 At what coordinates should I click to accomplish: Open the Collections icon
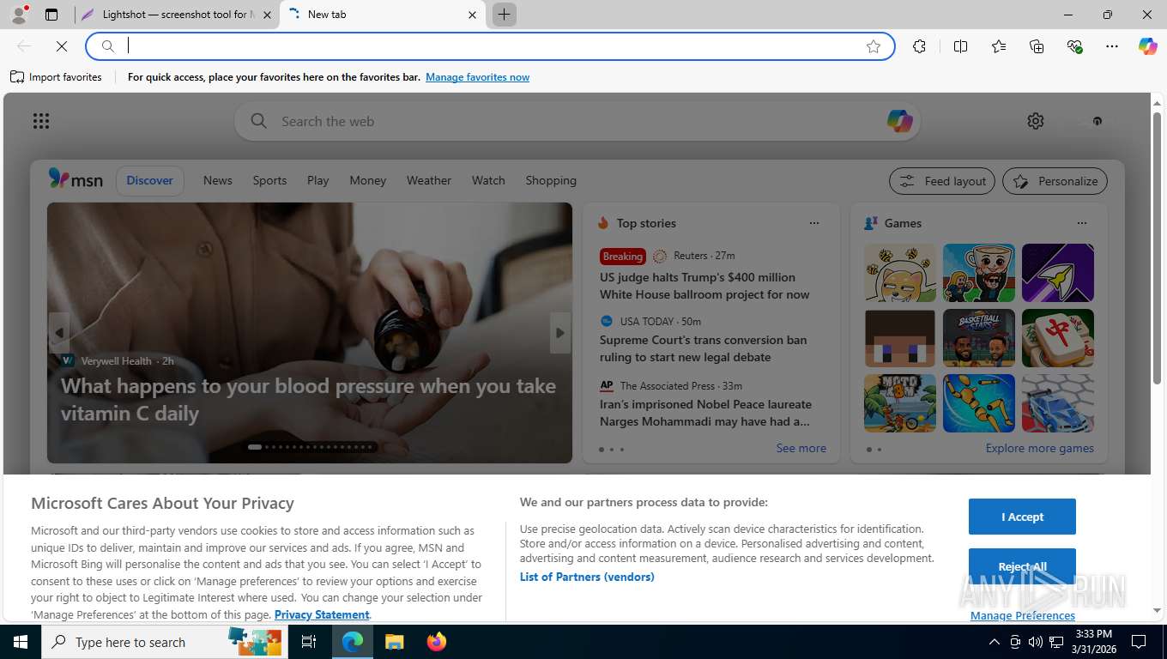(x=1037, y=46)
